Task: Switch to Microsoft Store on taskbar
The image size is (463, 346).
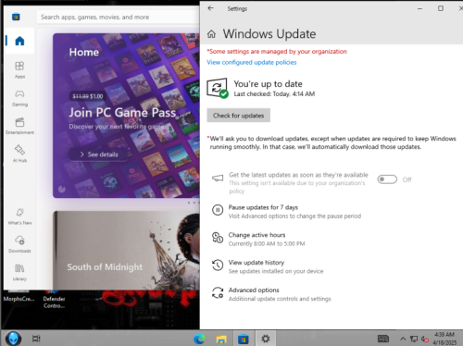Action: (244, 339)
